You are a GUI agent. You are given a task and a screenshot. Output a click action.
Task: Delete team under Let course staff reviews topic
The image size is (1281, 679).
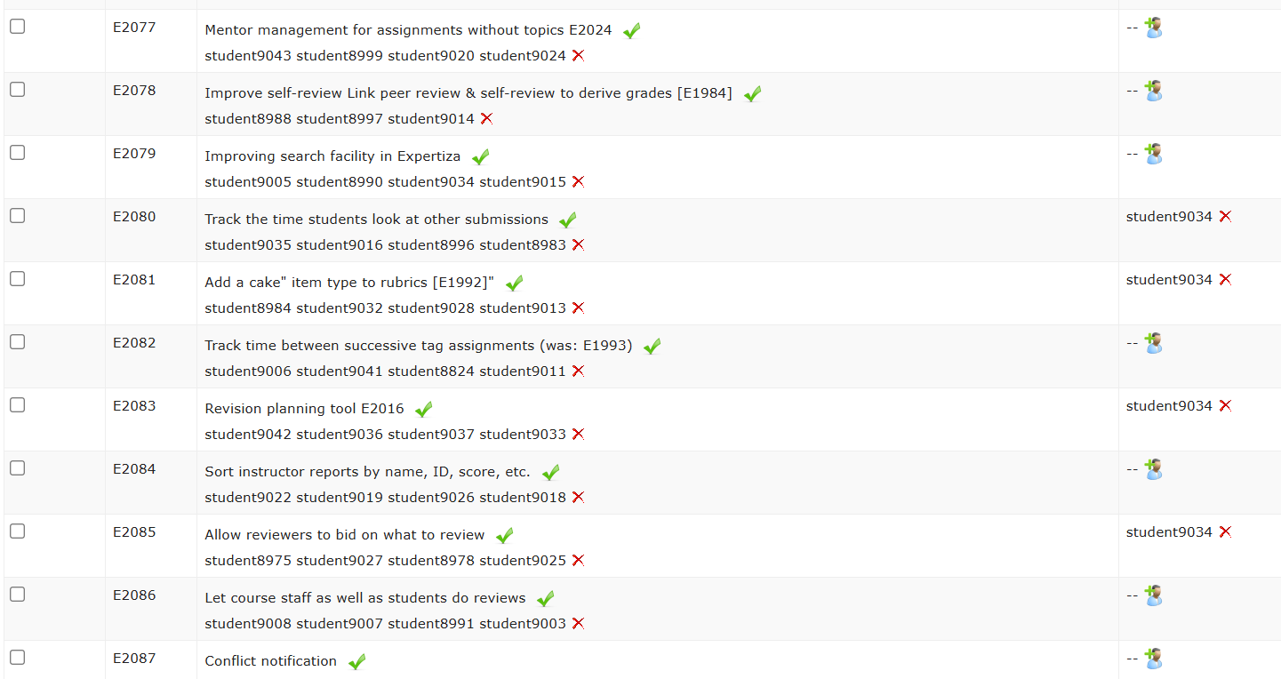pos(578,623)
